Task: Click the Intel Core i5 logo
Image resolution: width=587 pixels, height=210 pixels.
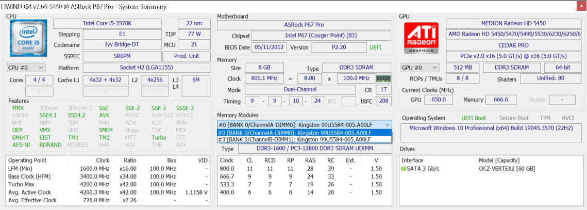Action: pyautogui.click(x=29, y=39)
